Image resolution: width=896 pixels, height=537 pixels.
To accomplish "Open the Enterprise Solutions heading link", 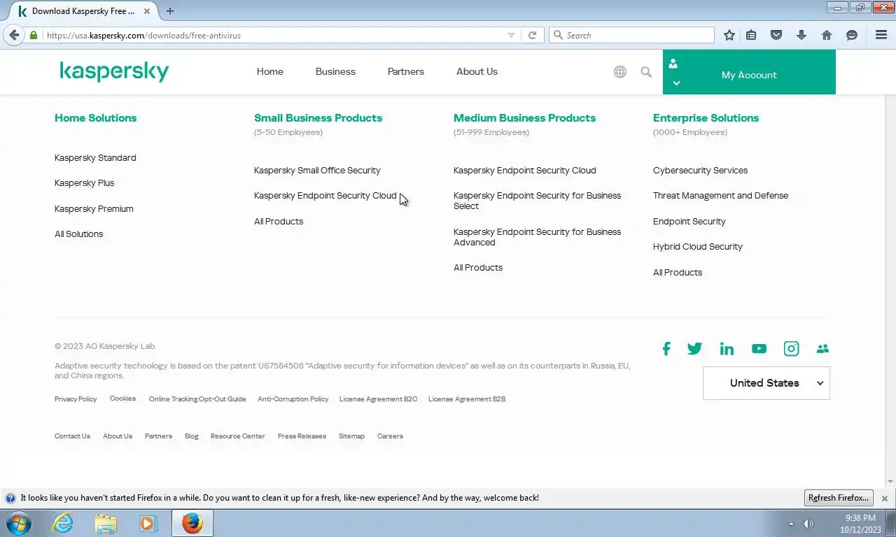I will pyautogui.click(x=706, y=118).
